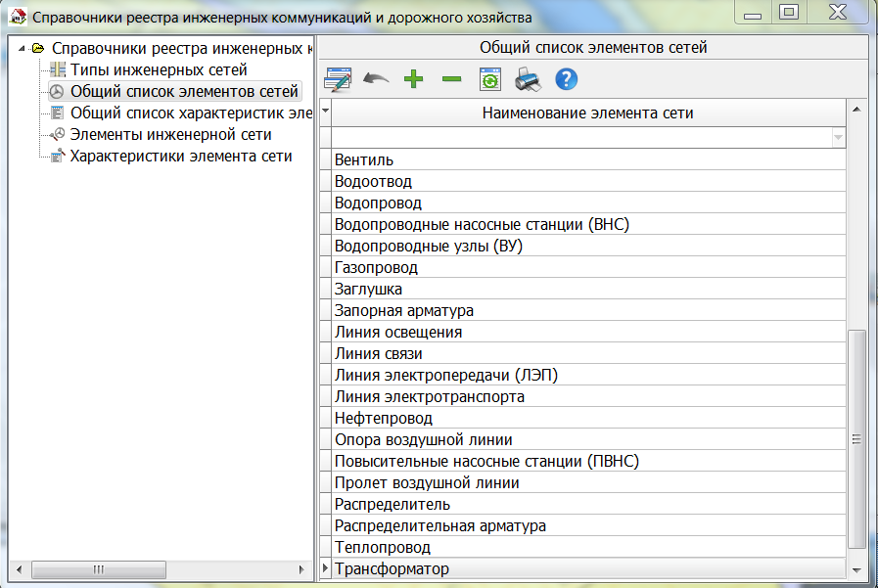878x588 pixels.
Task: Delete element using the green minus icon
Action: click(451, 79)
